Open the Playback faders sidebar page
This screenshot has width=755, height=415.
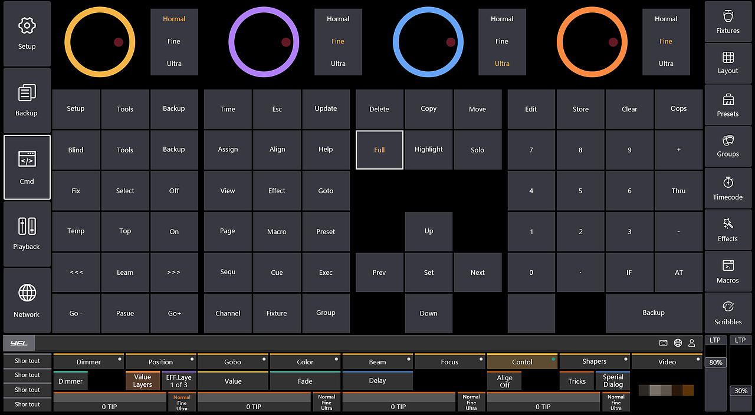pyautogui.click(x=27, y=234)
